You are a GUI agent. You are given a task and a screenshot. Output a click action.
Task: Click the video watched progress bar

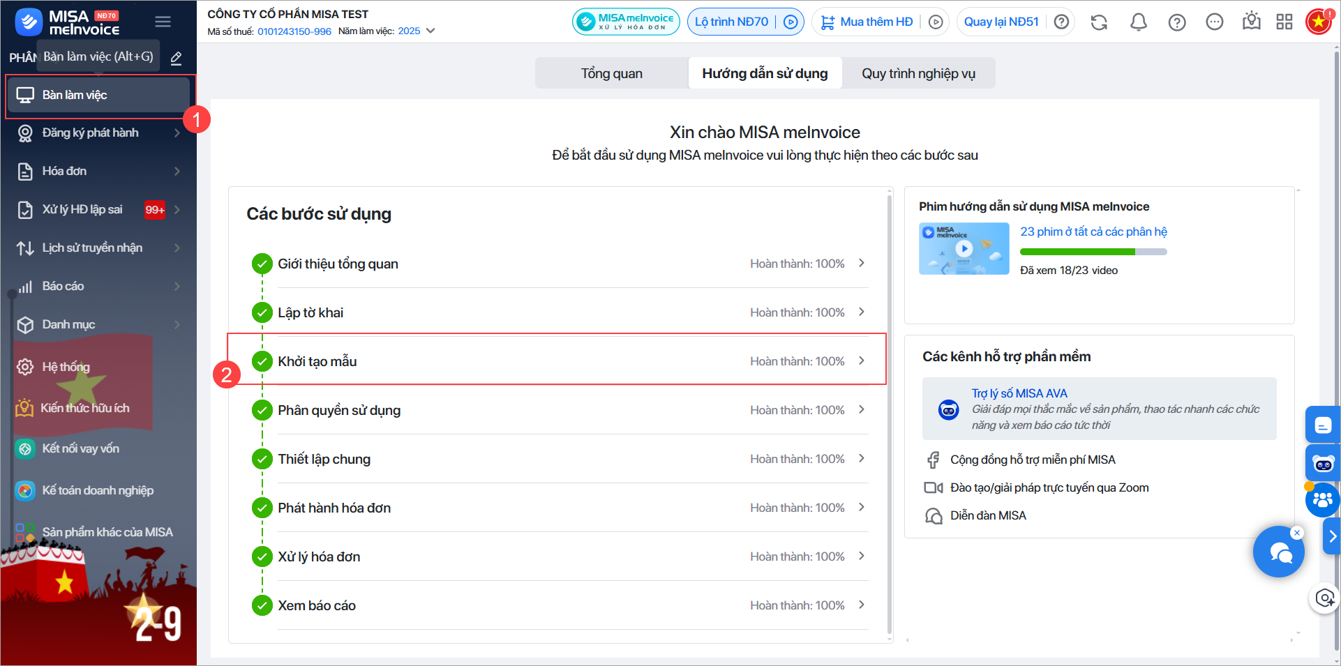1093,252
